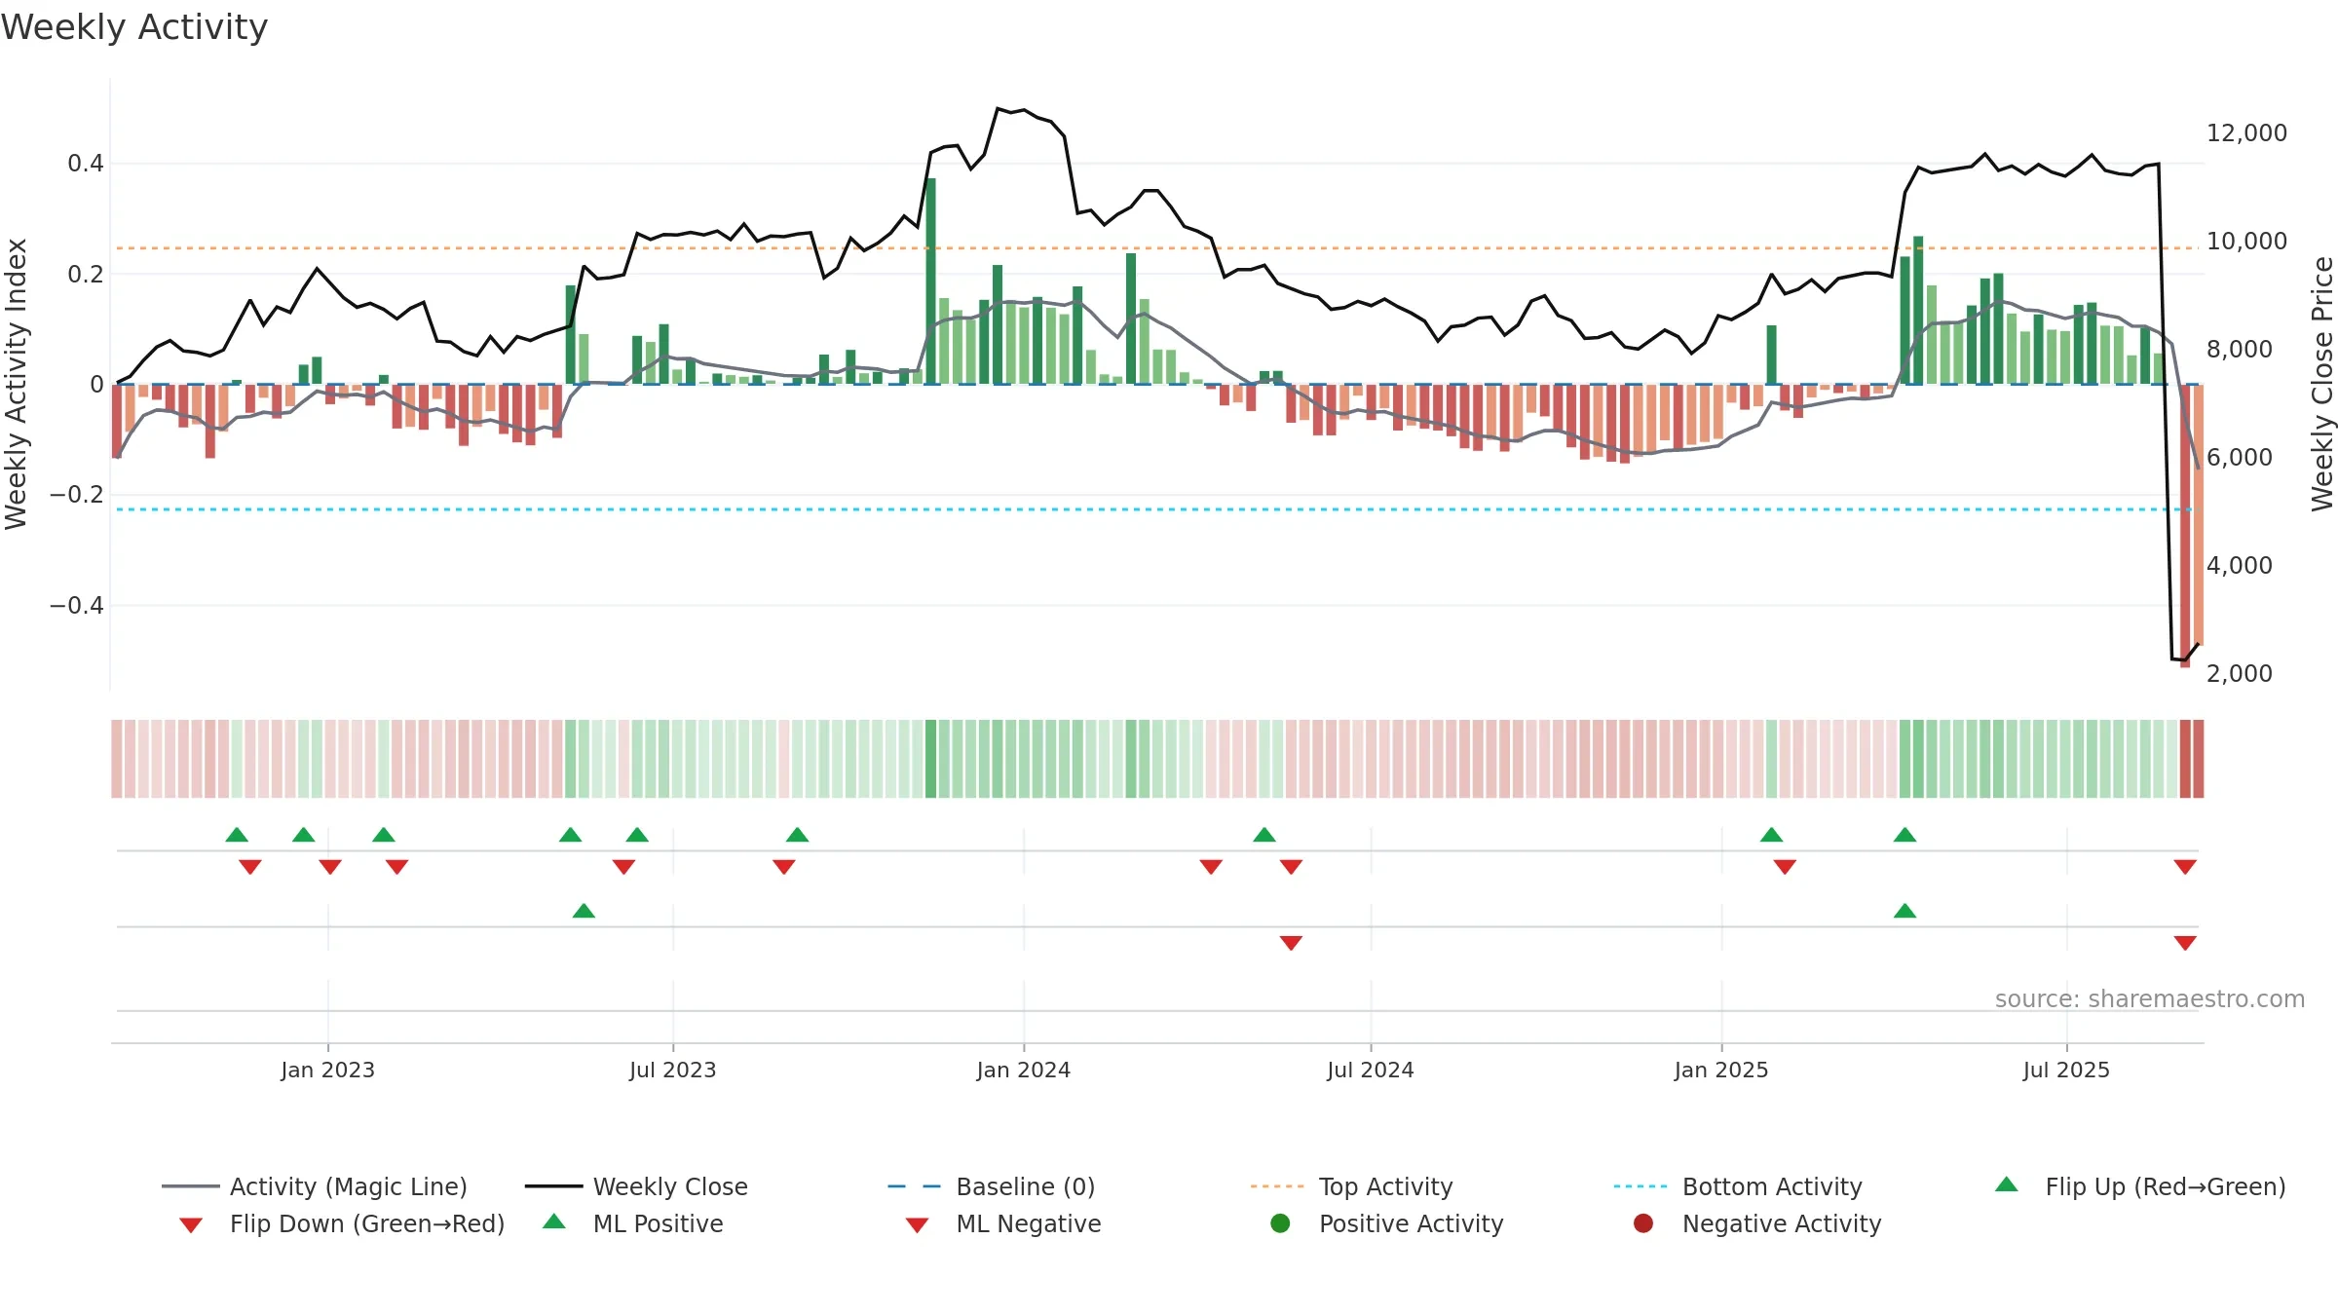Toggle the ML Negative legend entry
2338x1315 pixels.
(x=1003, y=1223)
